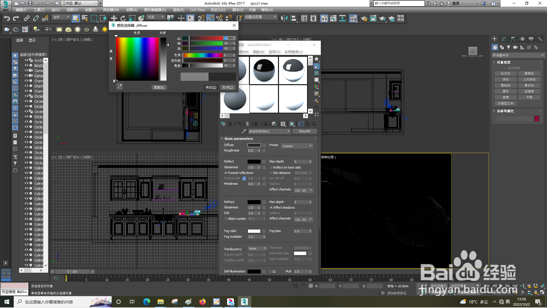Open the 修改器(M) menu
Screen dimensions: 547x308
coord(111,10)
